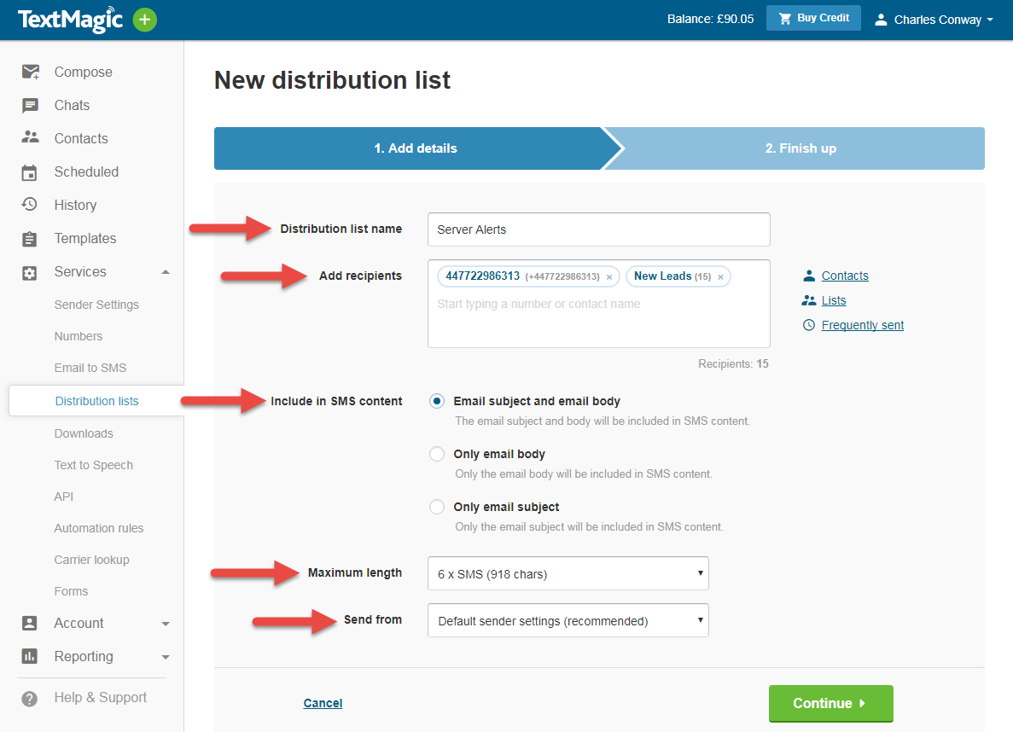Open Scheduled using the calendar icon
Image resolution: width=1013 pixels, height=732 pixels.
tap(30, 172)
